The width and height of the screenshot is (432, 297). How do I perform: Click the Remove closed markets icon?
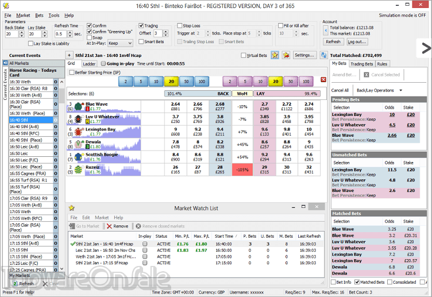pyautogui.click(x=138, y=226)
